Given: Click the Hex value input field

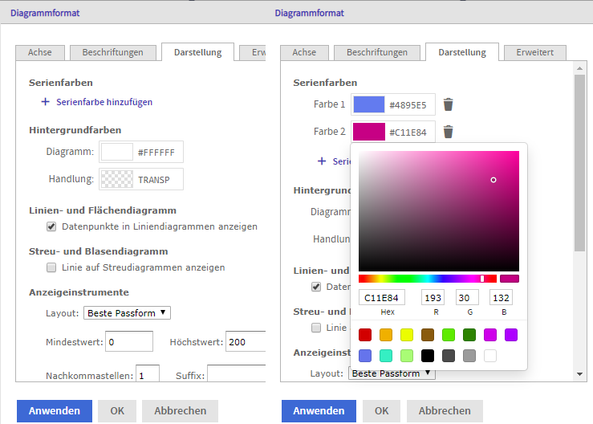Looking at the screenshot, I should (382, 298).
